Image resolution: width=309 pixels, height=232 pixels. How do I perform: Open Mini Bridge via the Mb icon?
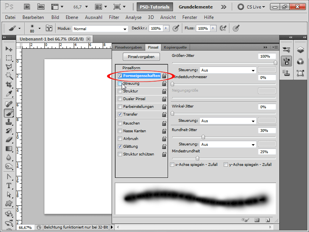[x=41, y=7]
